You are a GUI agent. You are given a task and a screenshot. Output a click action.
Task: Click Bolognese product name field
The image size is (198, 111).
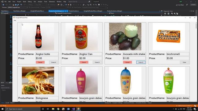tap(47, 98)
